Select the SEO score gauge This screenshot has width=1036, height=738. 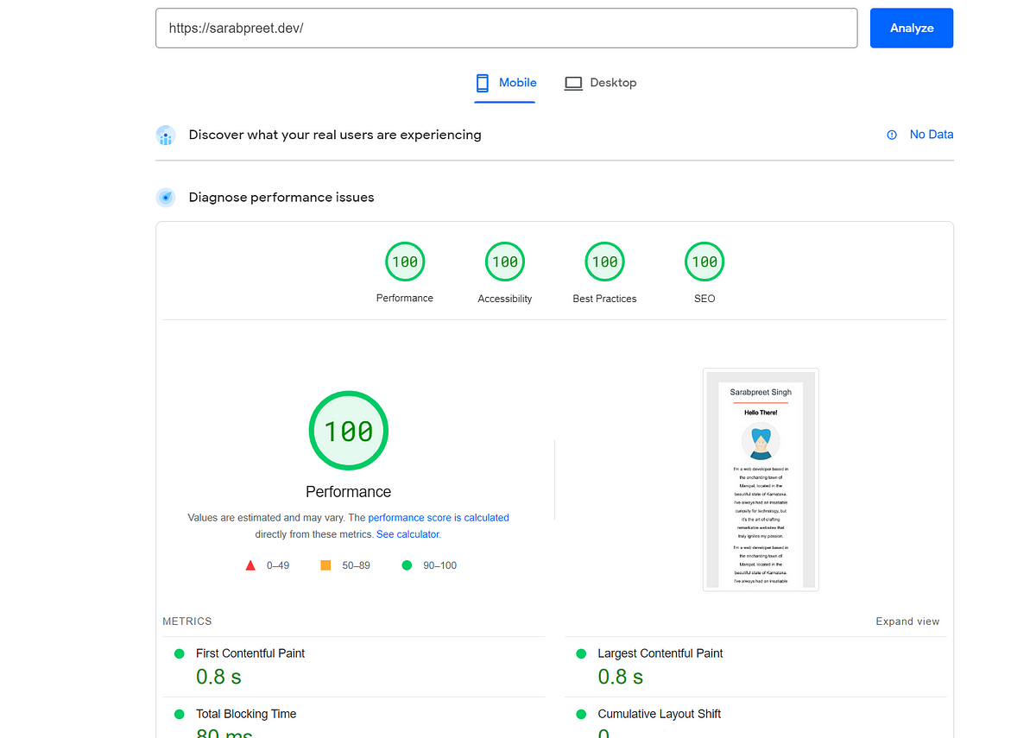coord(704,262)
